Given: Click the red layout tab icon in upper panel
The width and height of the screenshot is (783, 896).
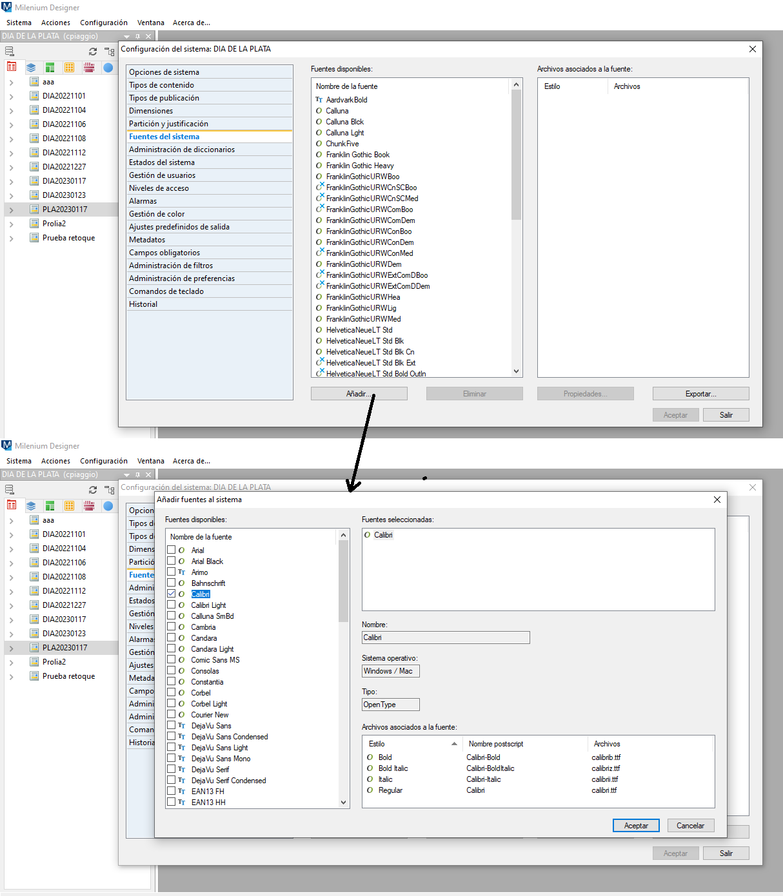Looking at the screenshot, I should tap(12, 67).
